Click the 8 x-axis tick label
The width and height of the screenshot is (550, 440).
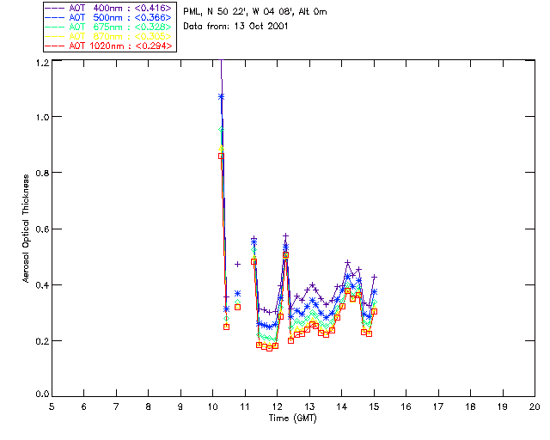point(149,406)
